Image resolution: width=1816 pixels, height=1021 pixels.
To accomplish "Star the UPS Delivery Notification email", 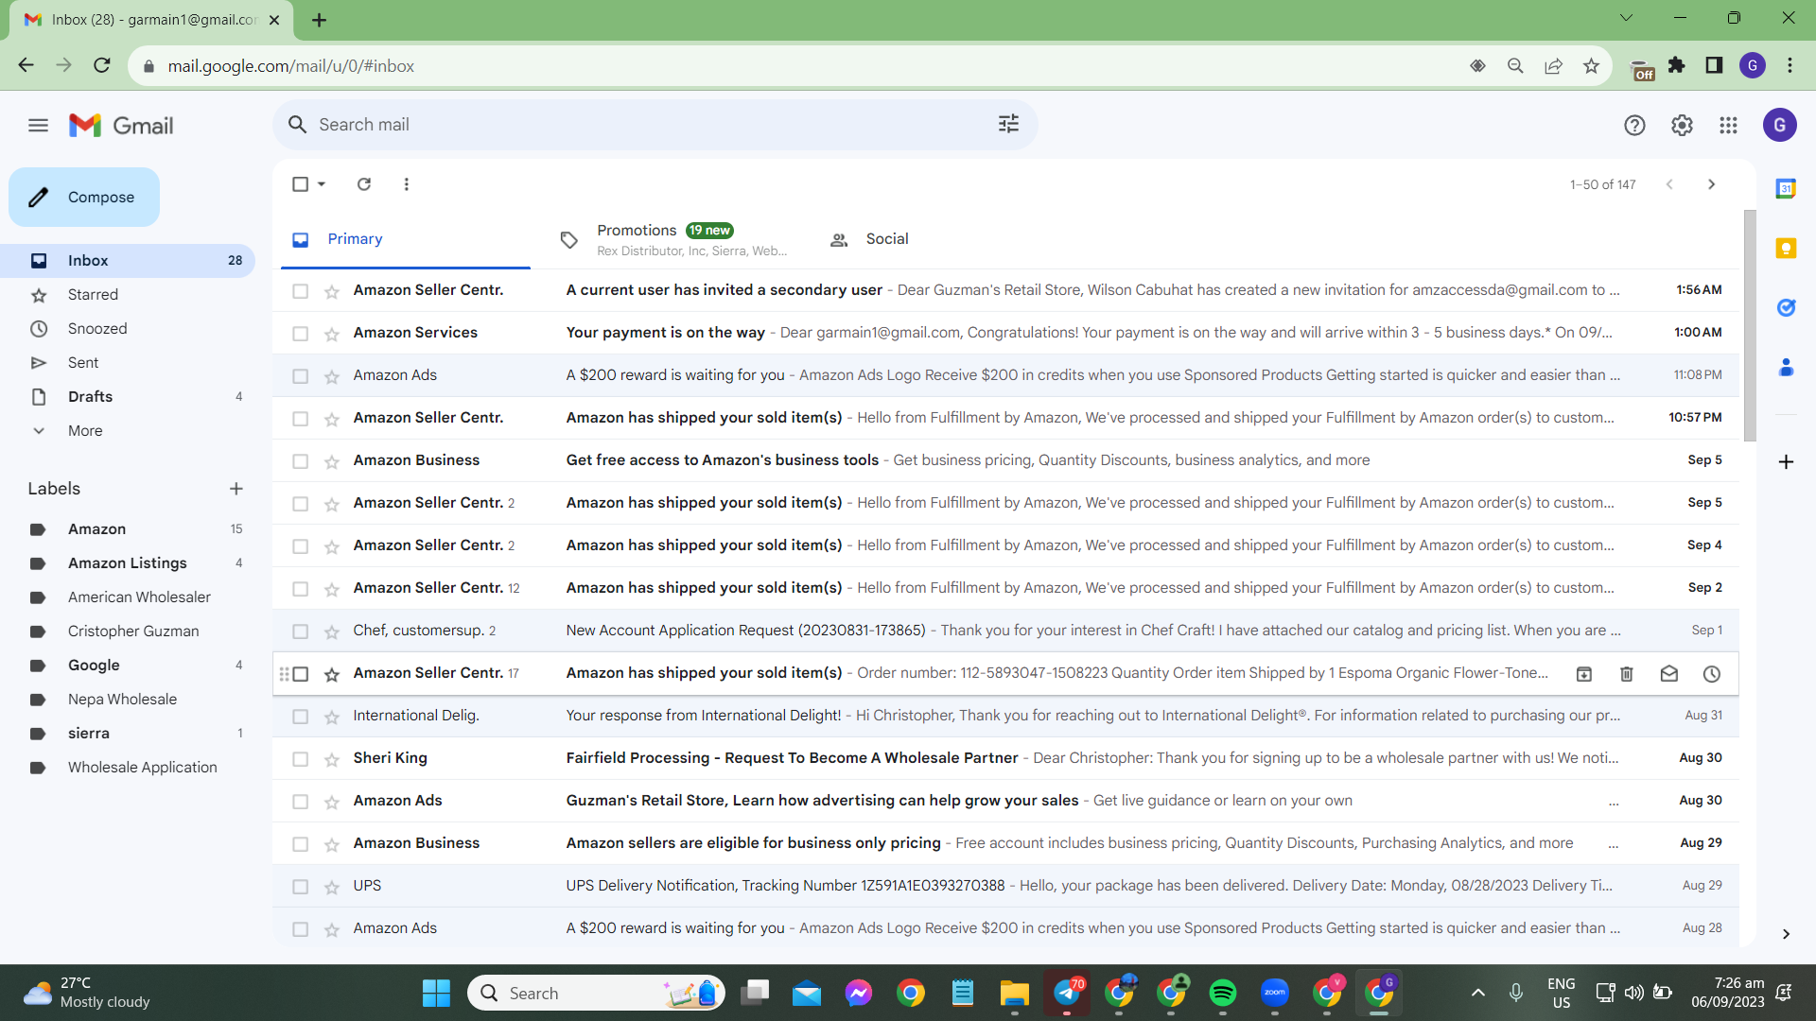I will tap(332, 887).
